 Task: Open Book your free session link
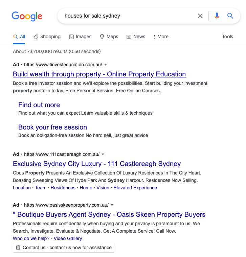[53, 127]
